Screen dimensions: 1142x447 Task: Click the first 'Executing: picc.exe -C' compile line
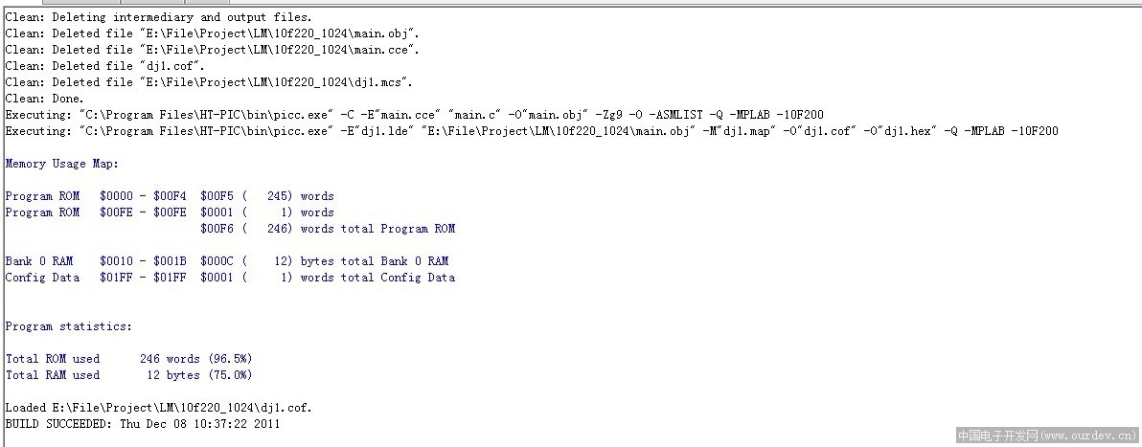click(415, 114)
